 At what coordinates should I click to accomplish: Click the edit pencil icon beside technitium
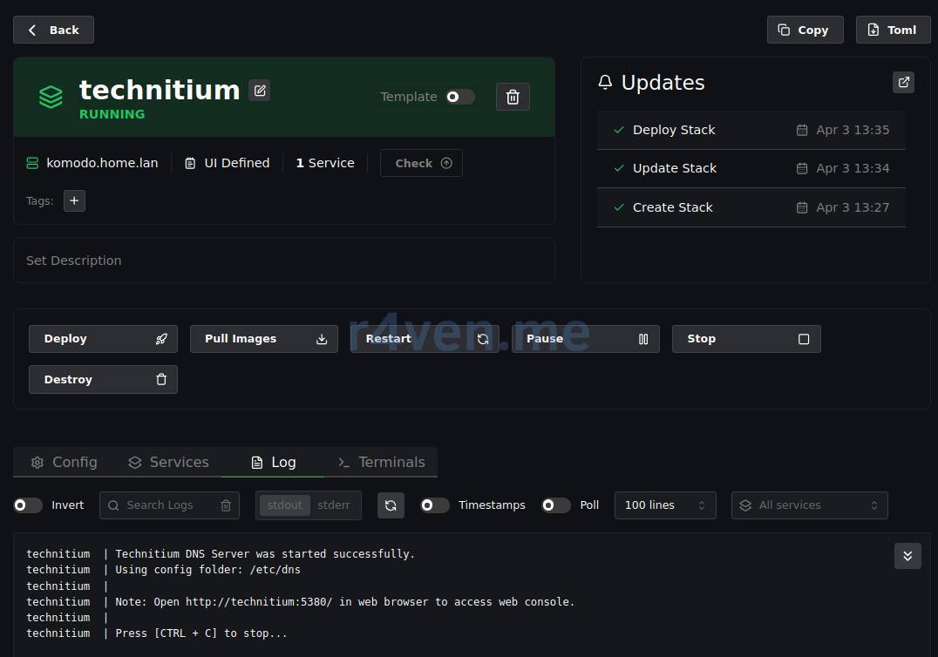pyautogui.click(x=259, y=91)
